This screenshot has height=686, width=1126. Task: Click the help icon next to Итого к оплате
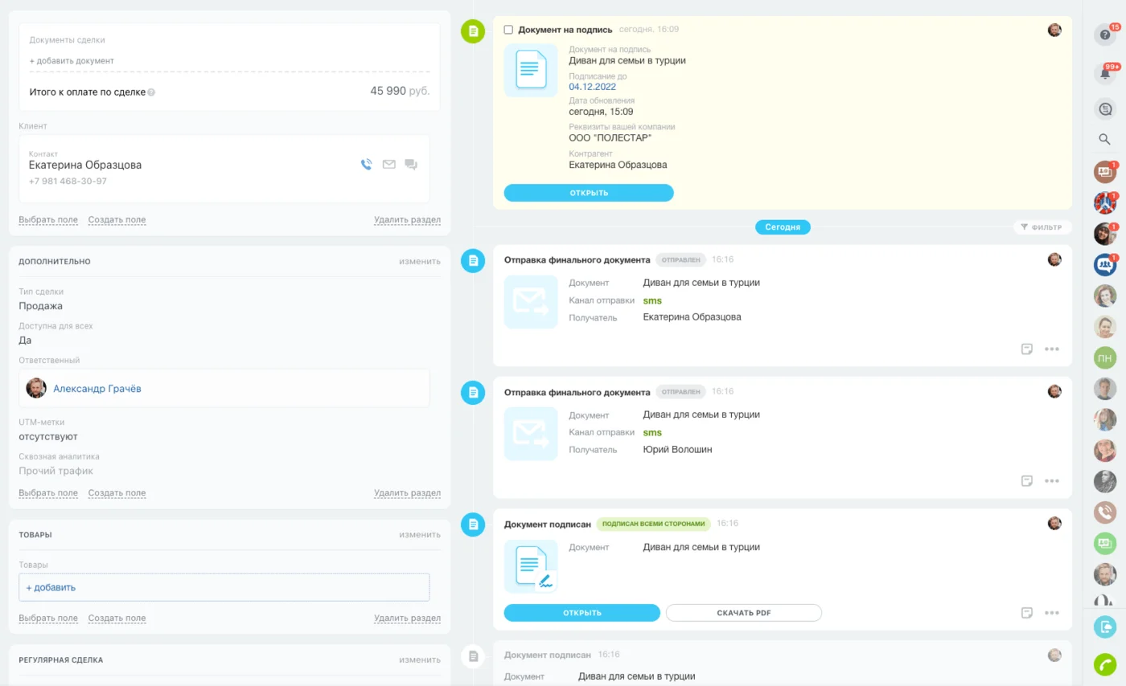click(x=151, y=92)
